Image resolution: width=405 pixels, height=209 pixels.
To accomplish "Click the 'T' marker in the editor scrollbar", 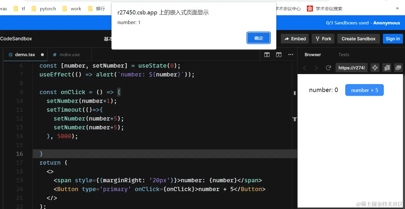I will [x=295, y=119].
